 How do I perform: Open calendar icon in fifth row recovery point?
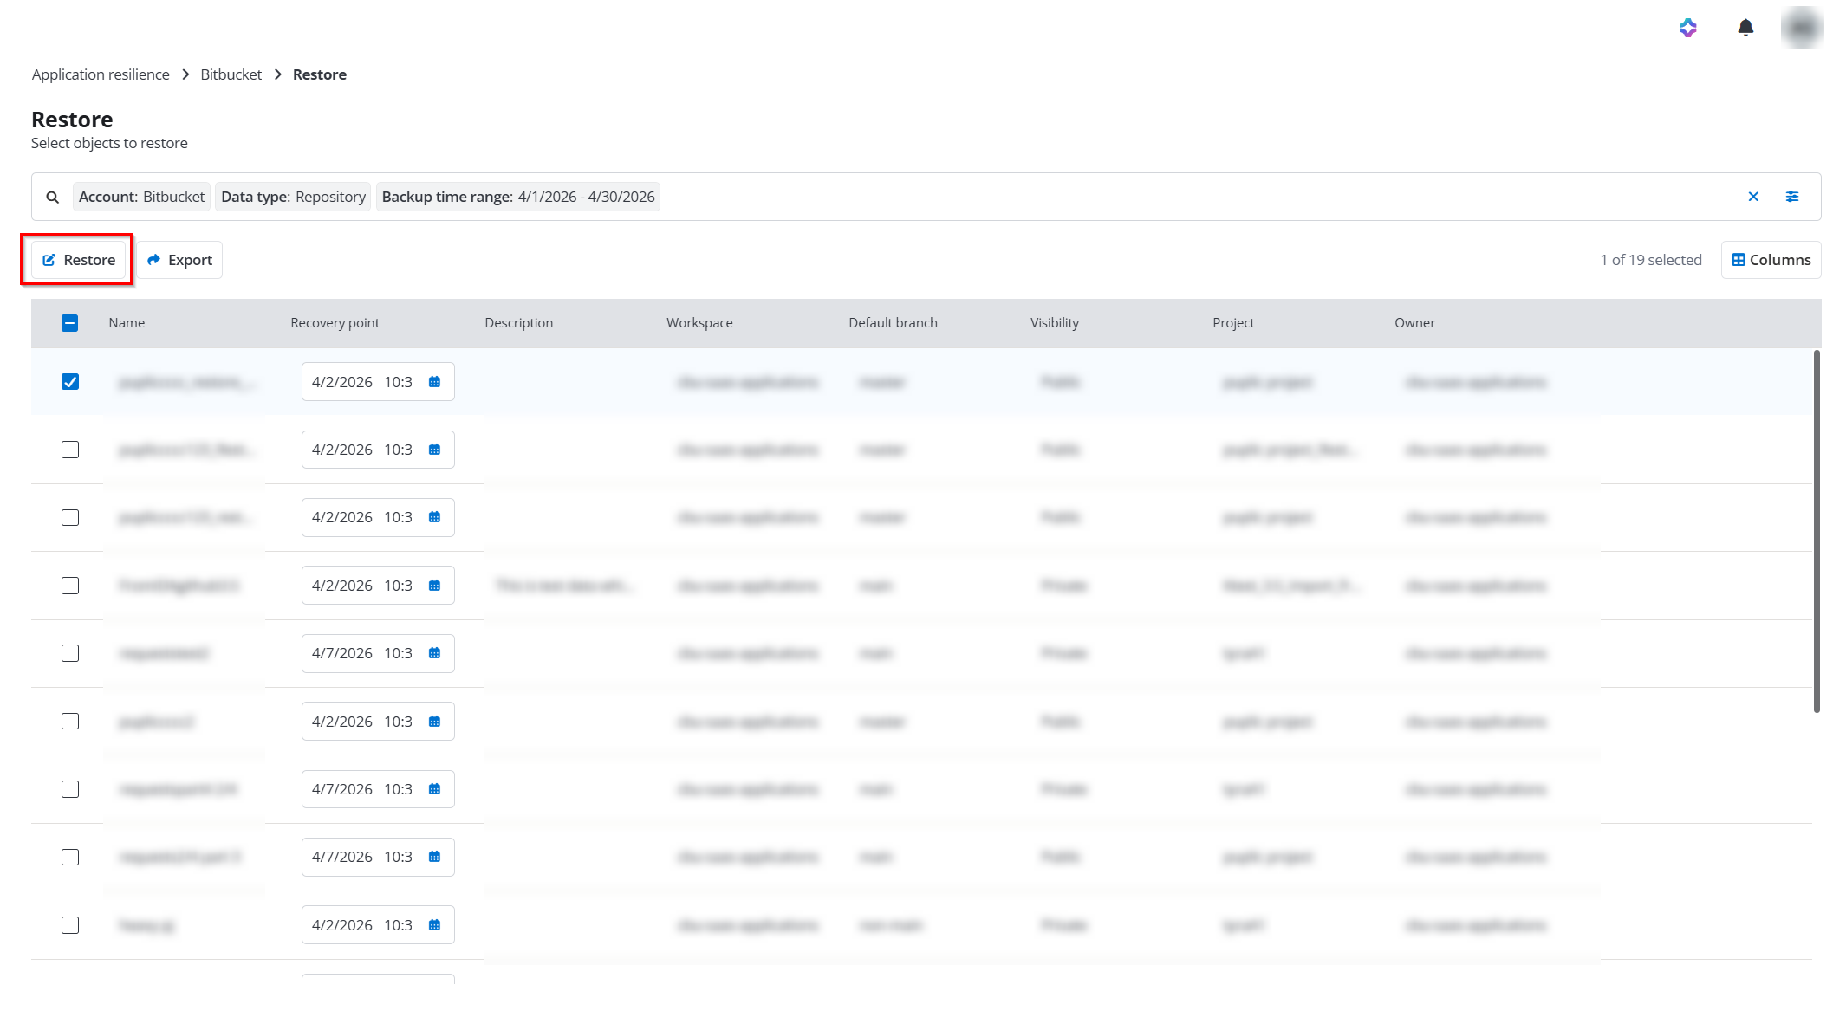click(435, 653)
